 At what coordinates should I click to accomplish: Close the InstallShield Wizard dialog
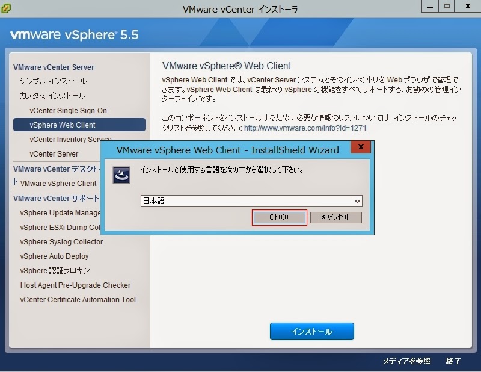click(x=361, y=147)
